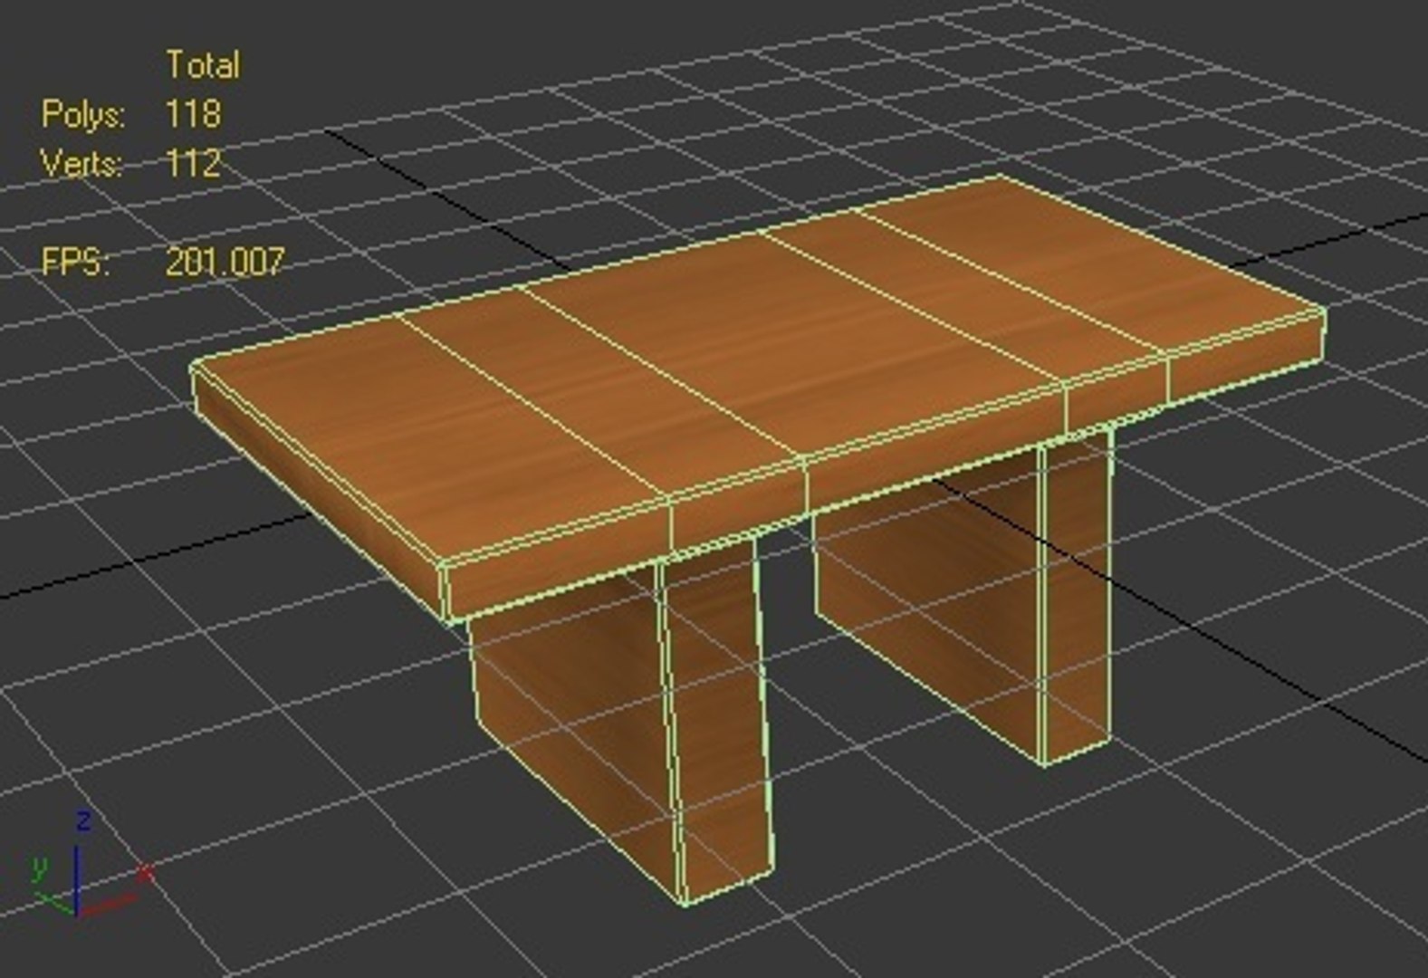Screen dimensions: 1428x978
Task: Click the FPS: statistics label
Action: (x=76, y=263)
